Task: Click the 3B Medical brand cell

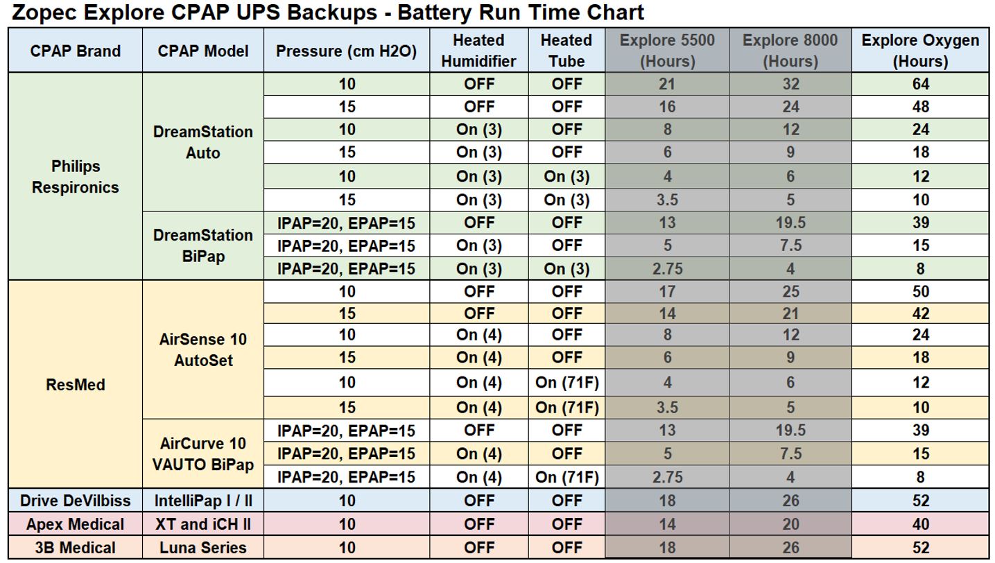Action: coord(75,548)
